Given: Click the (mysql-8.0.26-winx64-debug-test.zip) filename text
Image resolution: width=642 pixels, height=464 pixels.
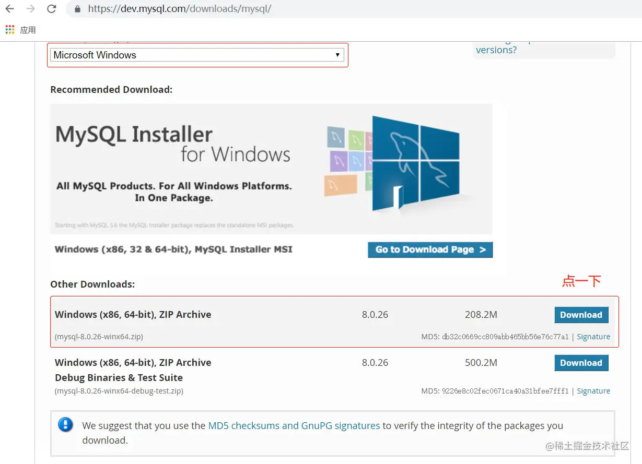Looking at the screenshot, I should 119,391.
